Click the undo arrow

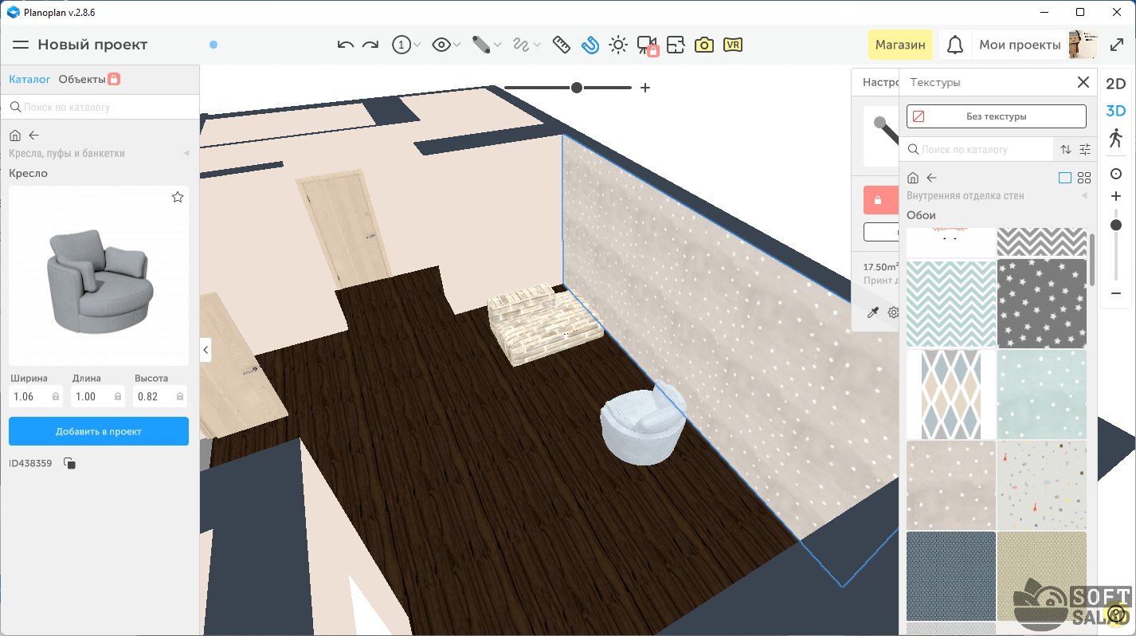coord(346,45)
